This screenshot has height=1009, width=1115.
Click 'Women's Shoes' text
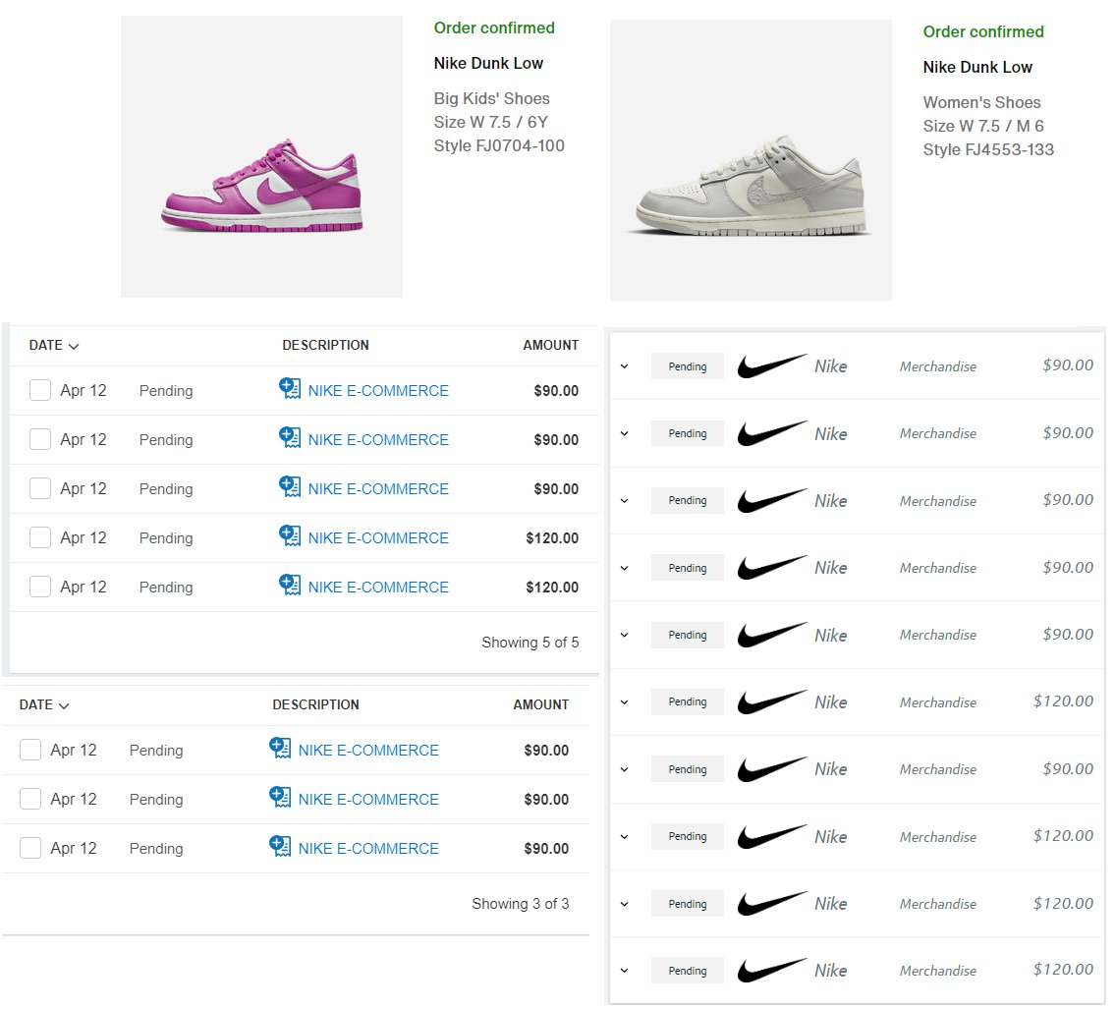(982, 102)
